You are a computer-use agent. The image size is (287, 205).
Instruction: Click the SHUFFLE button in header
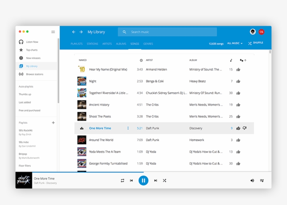pyautogui.click(x=255, y=43)
